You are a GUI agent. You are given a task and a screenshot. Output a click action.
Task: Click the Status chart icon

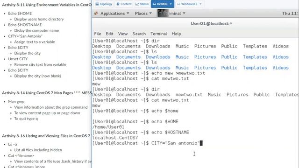pyautogui.click(x=137, y=4)
